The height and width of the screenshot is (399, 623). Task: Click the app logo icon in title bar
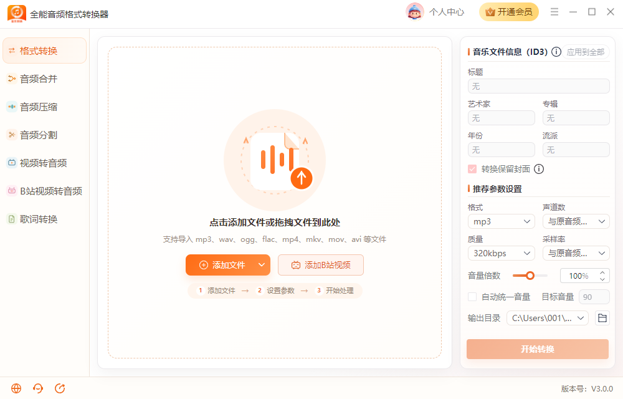(17, 14)
